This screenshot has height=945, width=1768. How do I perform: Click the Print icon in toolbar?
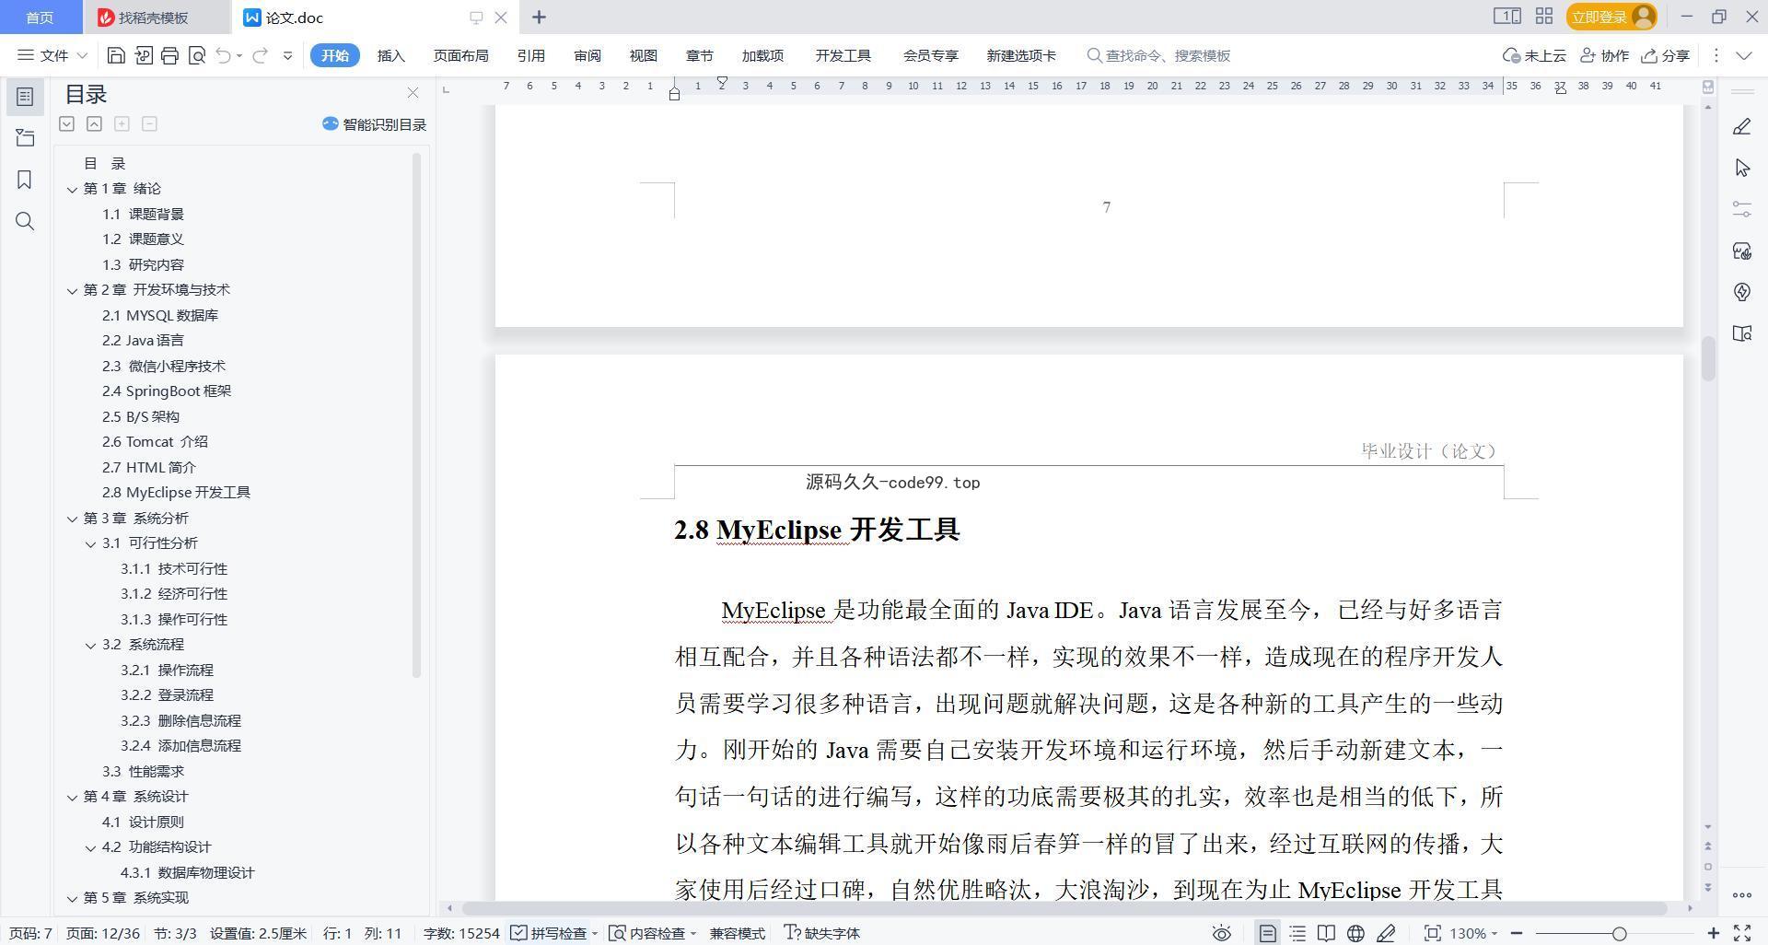(x=169, y=55)
